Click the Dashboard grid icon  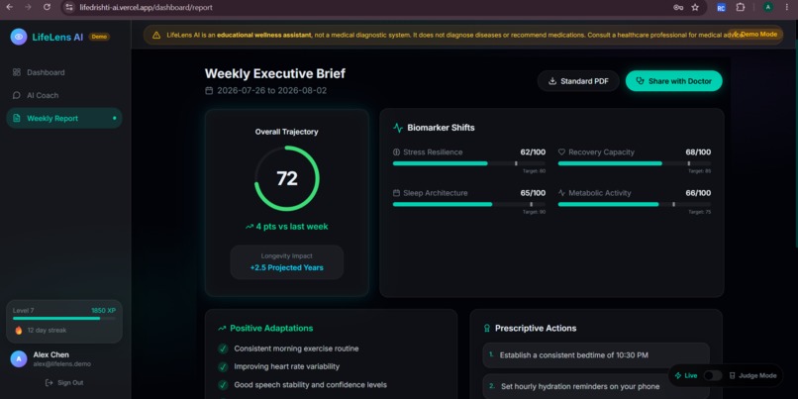[17, 72]
